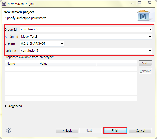This screenshot has width=157, height=139.
Task: Click the help question mark icon
Action: pyautogui.click(x=9, y=130)
